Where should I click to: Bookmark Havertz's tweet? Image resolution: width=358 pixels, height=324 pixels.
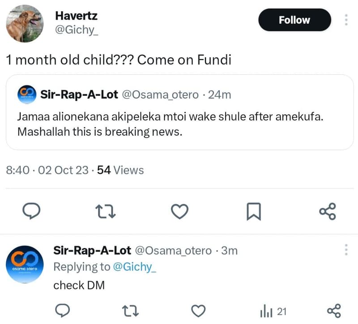coord(254,211)
